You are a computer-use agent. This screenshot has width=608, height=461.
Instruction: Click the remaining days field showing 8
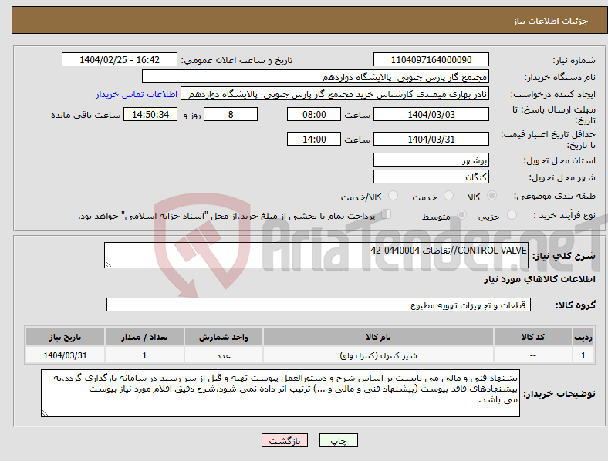point(231,114)
